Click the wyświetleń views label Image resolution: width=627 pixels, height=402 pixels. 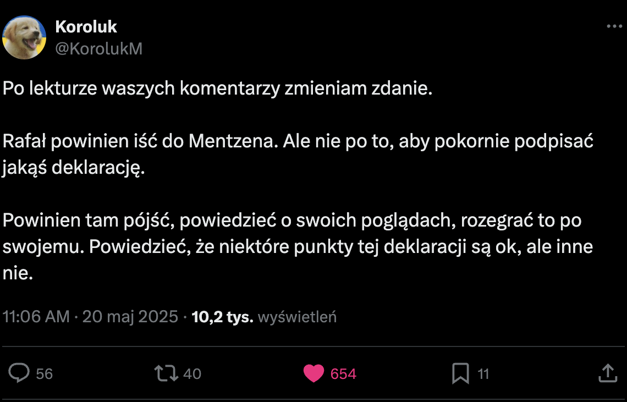[297, 317]
